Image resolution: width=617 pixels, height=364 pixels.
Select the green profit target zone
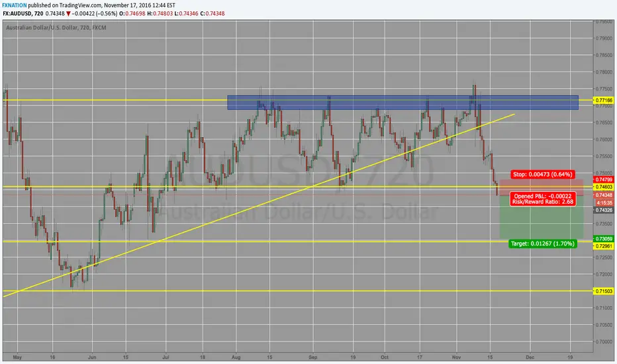541,217
